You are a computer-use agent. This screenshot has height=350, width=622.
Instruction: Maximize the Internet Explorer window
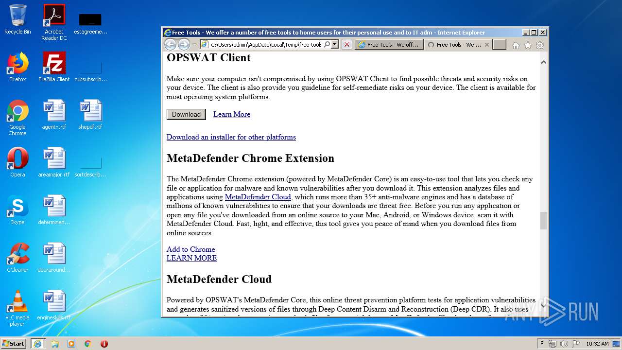pos(534,33)
